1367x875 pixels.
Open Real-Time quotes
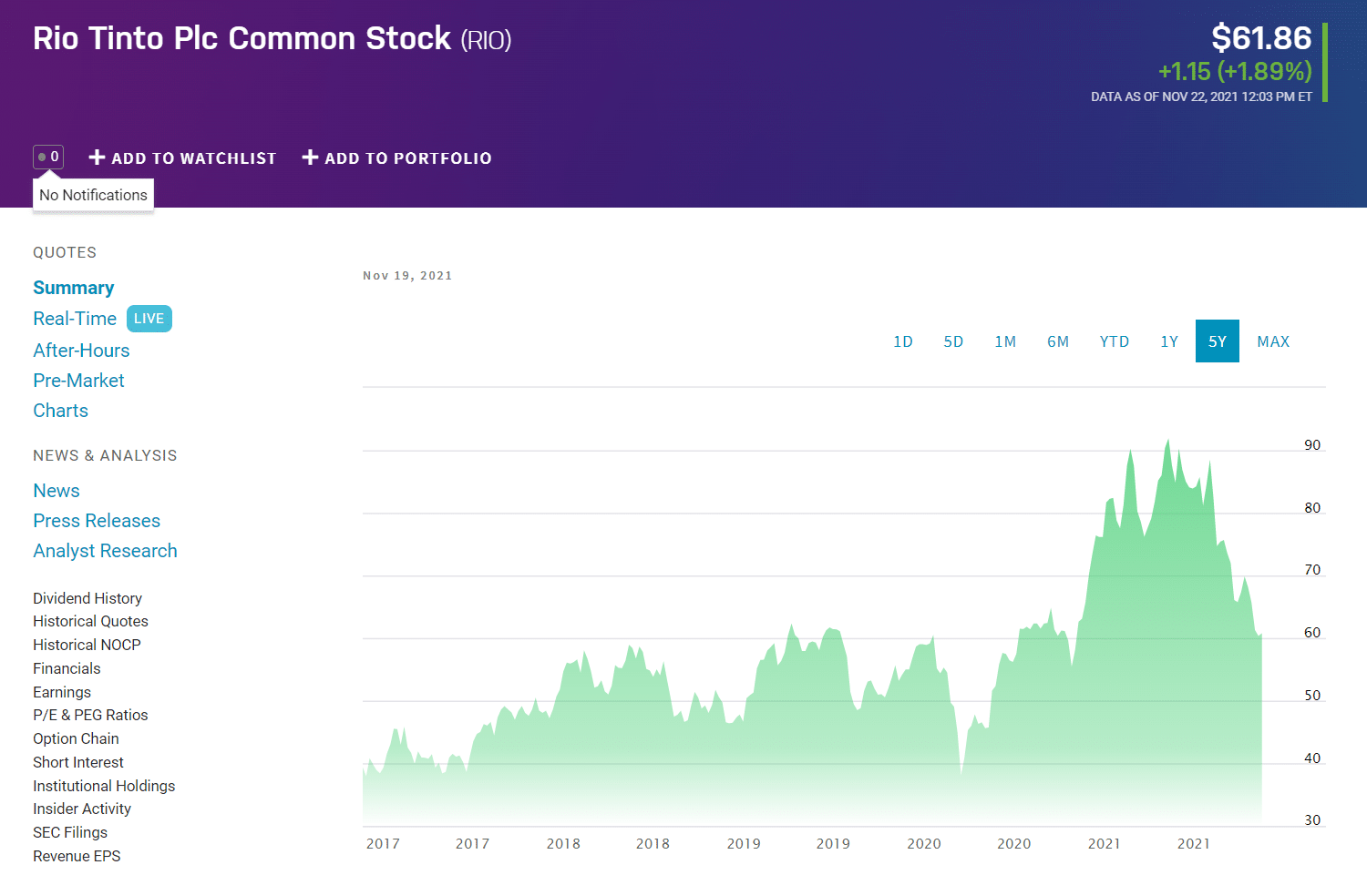coord(75,319)
